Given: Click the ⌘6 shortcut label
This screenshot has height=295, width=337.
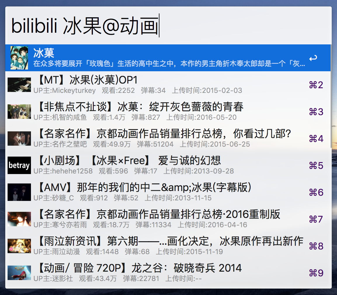Looking at the screenshot, I should (x=316, y=192).
